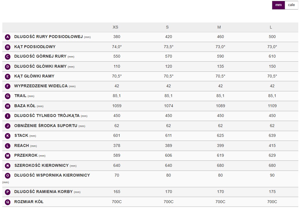Click the Długość rury podsiodłowej label
This screenshot has height=208, width=300.
click(x=48, y=37)
